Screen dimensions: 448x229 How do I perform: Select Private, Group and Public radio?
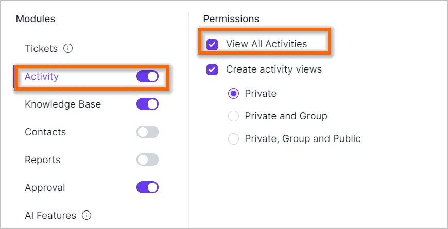tap(233, 139)
